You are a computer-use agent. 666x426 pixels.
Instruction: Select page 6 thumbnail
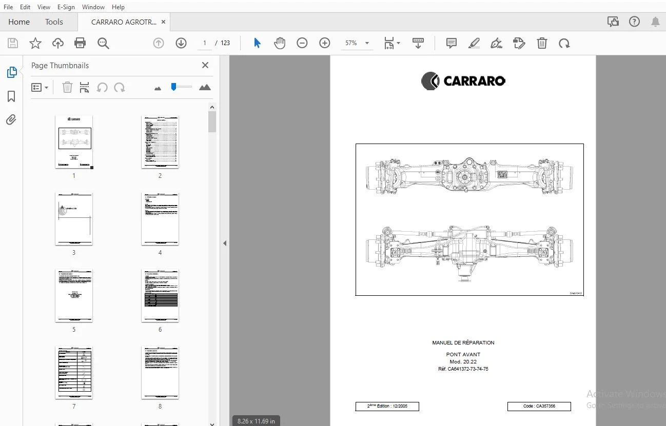pos(160,296)
